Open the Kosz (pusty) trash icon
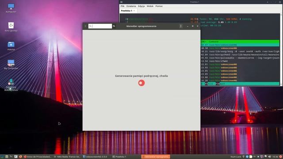Image resolution: width=283 pixels, height=159 pixels. tap(11, 27)
